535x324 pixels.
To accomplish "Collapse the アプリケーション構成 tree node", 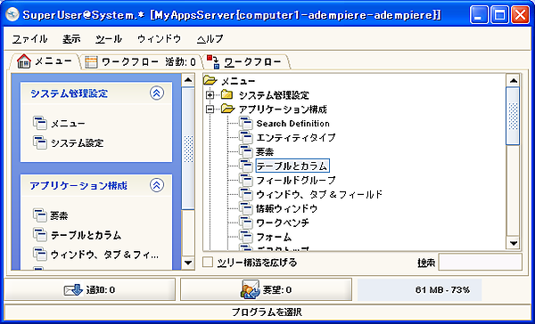I will [210, 109].
